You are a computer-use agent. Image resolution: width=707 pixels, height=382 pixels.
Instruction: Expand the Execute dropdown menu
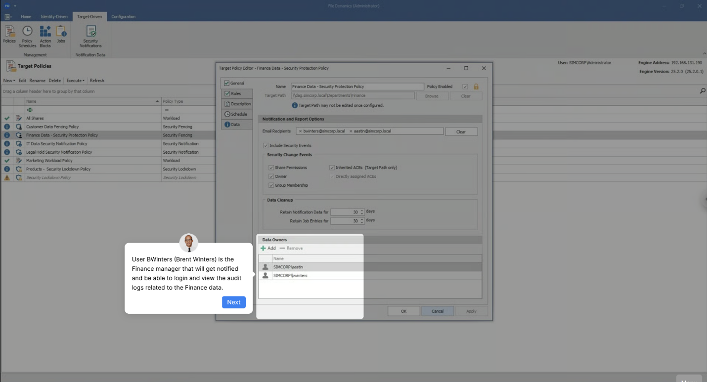76,81
